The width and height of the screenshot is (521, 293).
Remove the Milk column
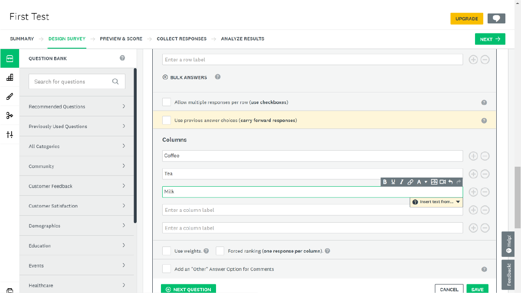485,192
